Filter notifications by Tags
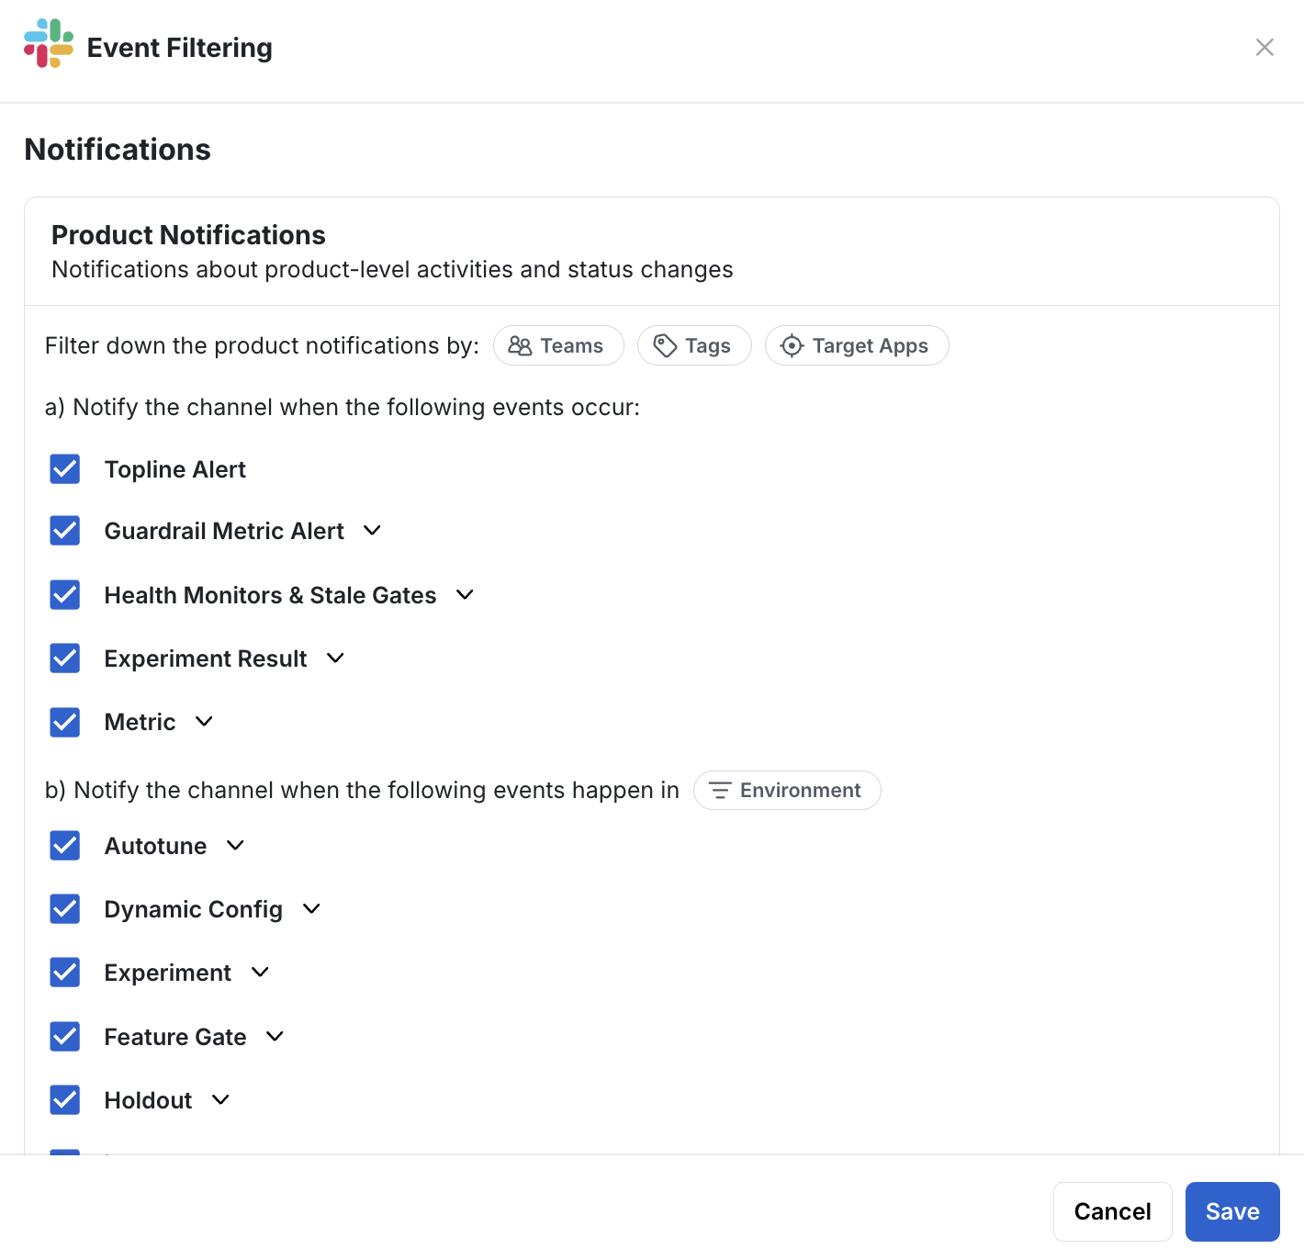The image size is (1304, 1260). (x=694, y=345)
